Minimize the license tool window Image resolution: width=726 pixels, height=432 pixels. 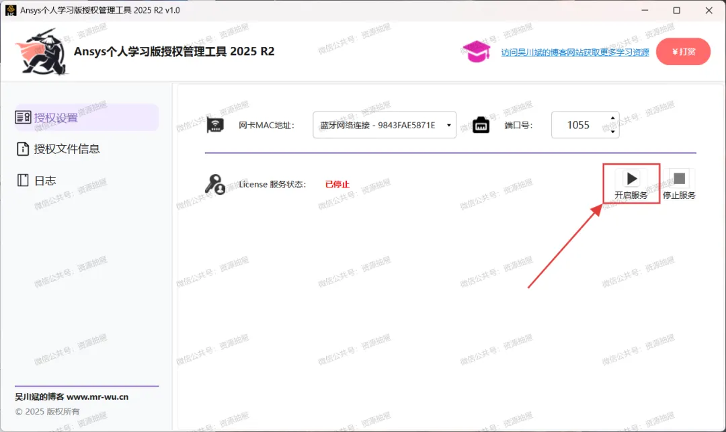(645, 10)
